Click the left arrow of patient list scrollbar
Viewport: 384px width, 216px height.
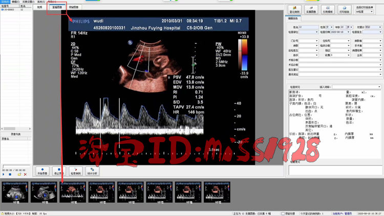click(2, 129)
